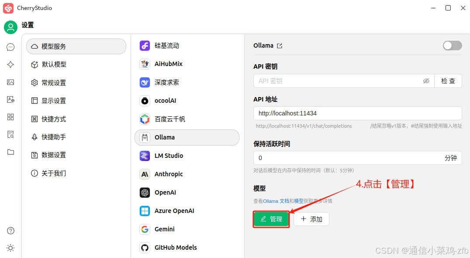
Task: Focus the 保持活跃时间 minutes field
Action: [x=358, y=158]
